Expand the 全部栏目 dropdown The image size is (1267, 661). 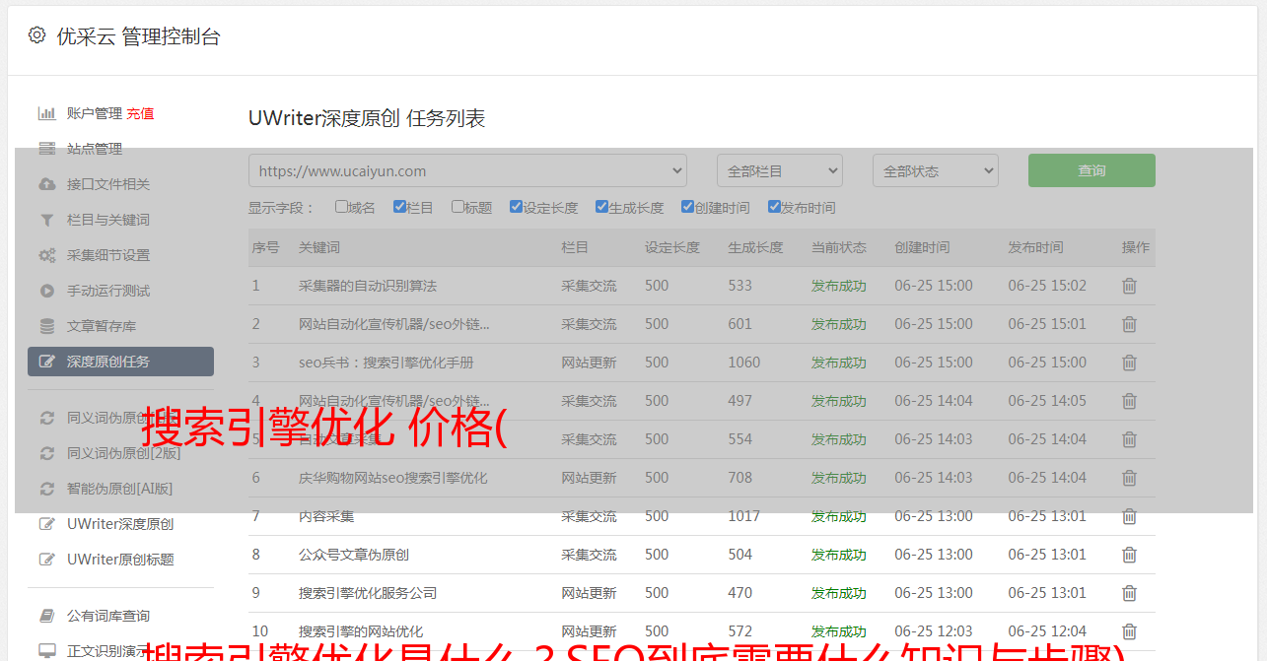click(780, 170)
